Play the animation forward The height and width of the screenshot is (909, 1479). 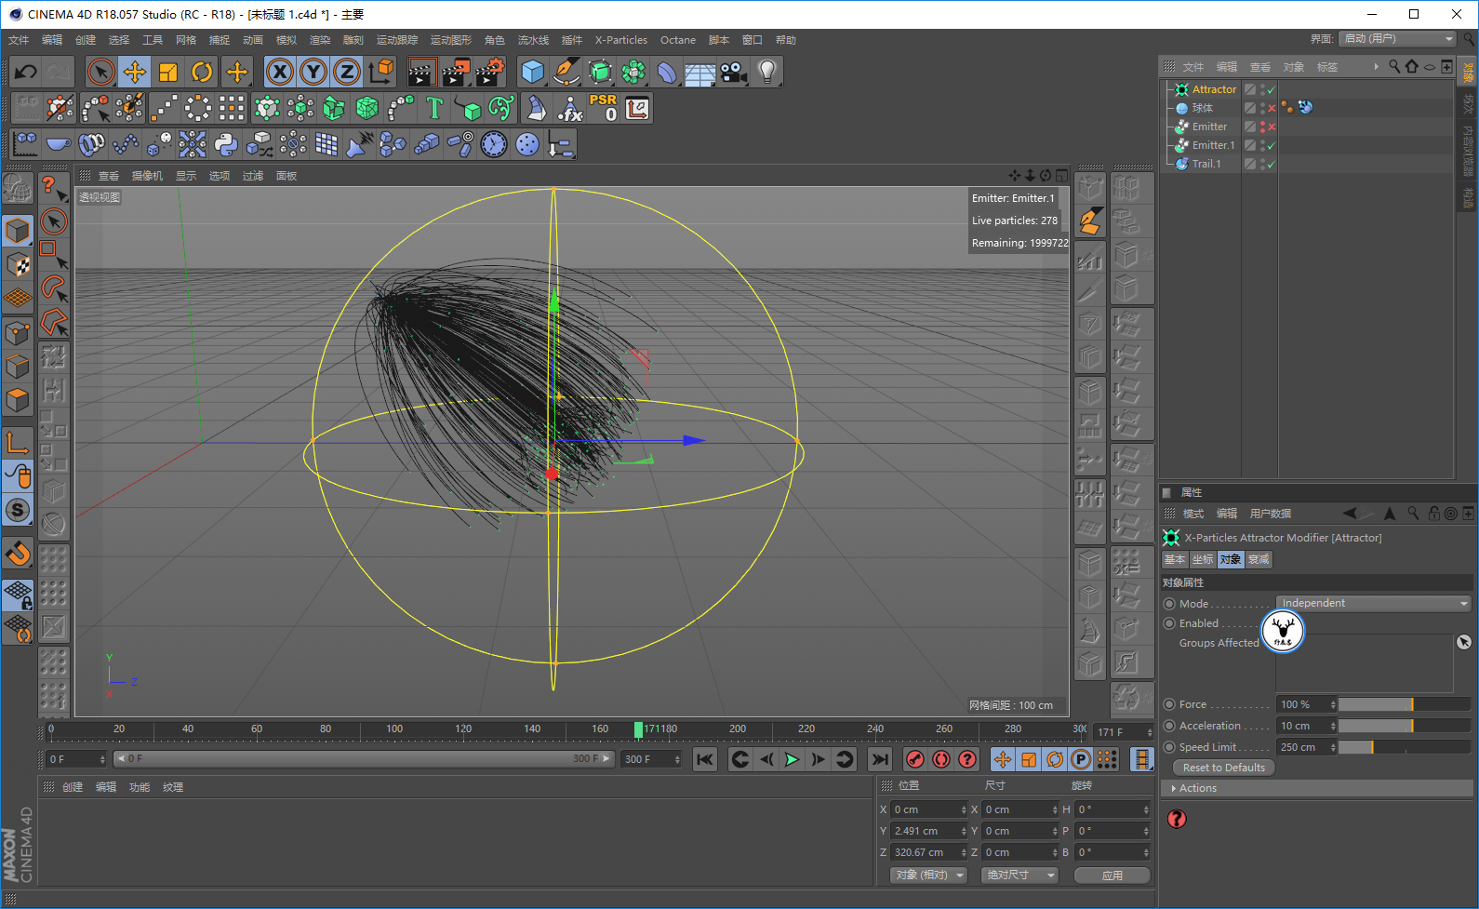(792, 759)
